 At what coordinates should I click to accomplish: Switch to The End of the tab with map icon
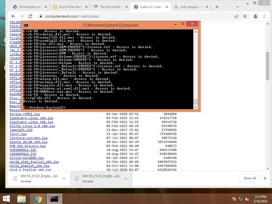pyautogui.click(x=110, y=7)
